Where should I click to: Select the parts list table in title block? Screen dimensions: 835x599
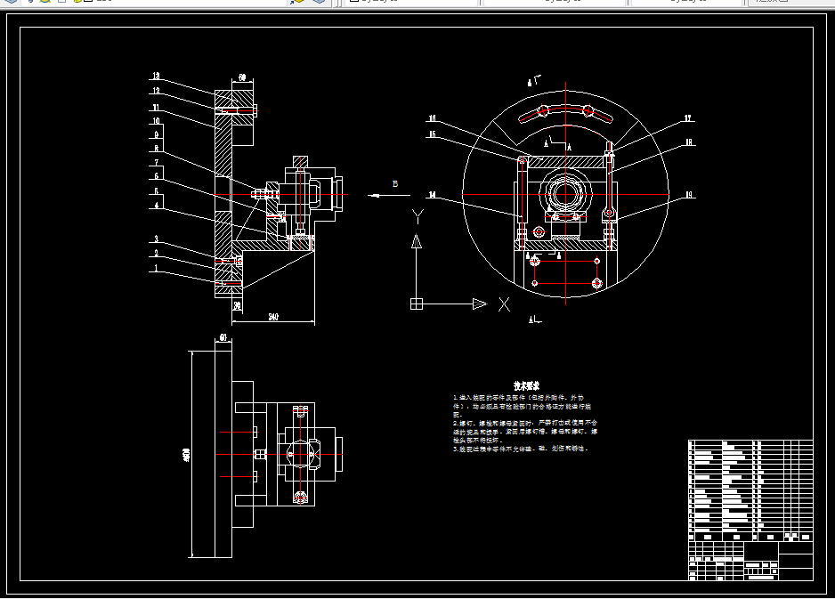point(750,490)
